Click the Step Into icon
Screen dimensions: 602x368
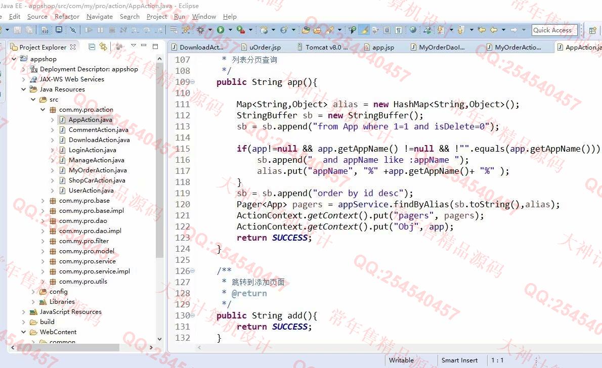coord(135,30)
